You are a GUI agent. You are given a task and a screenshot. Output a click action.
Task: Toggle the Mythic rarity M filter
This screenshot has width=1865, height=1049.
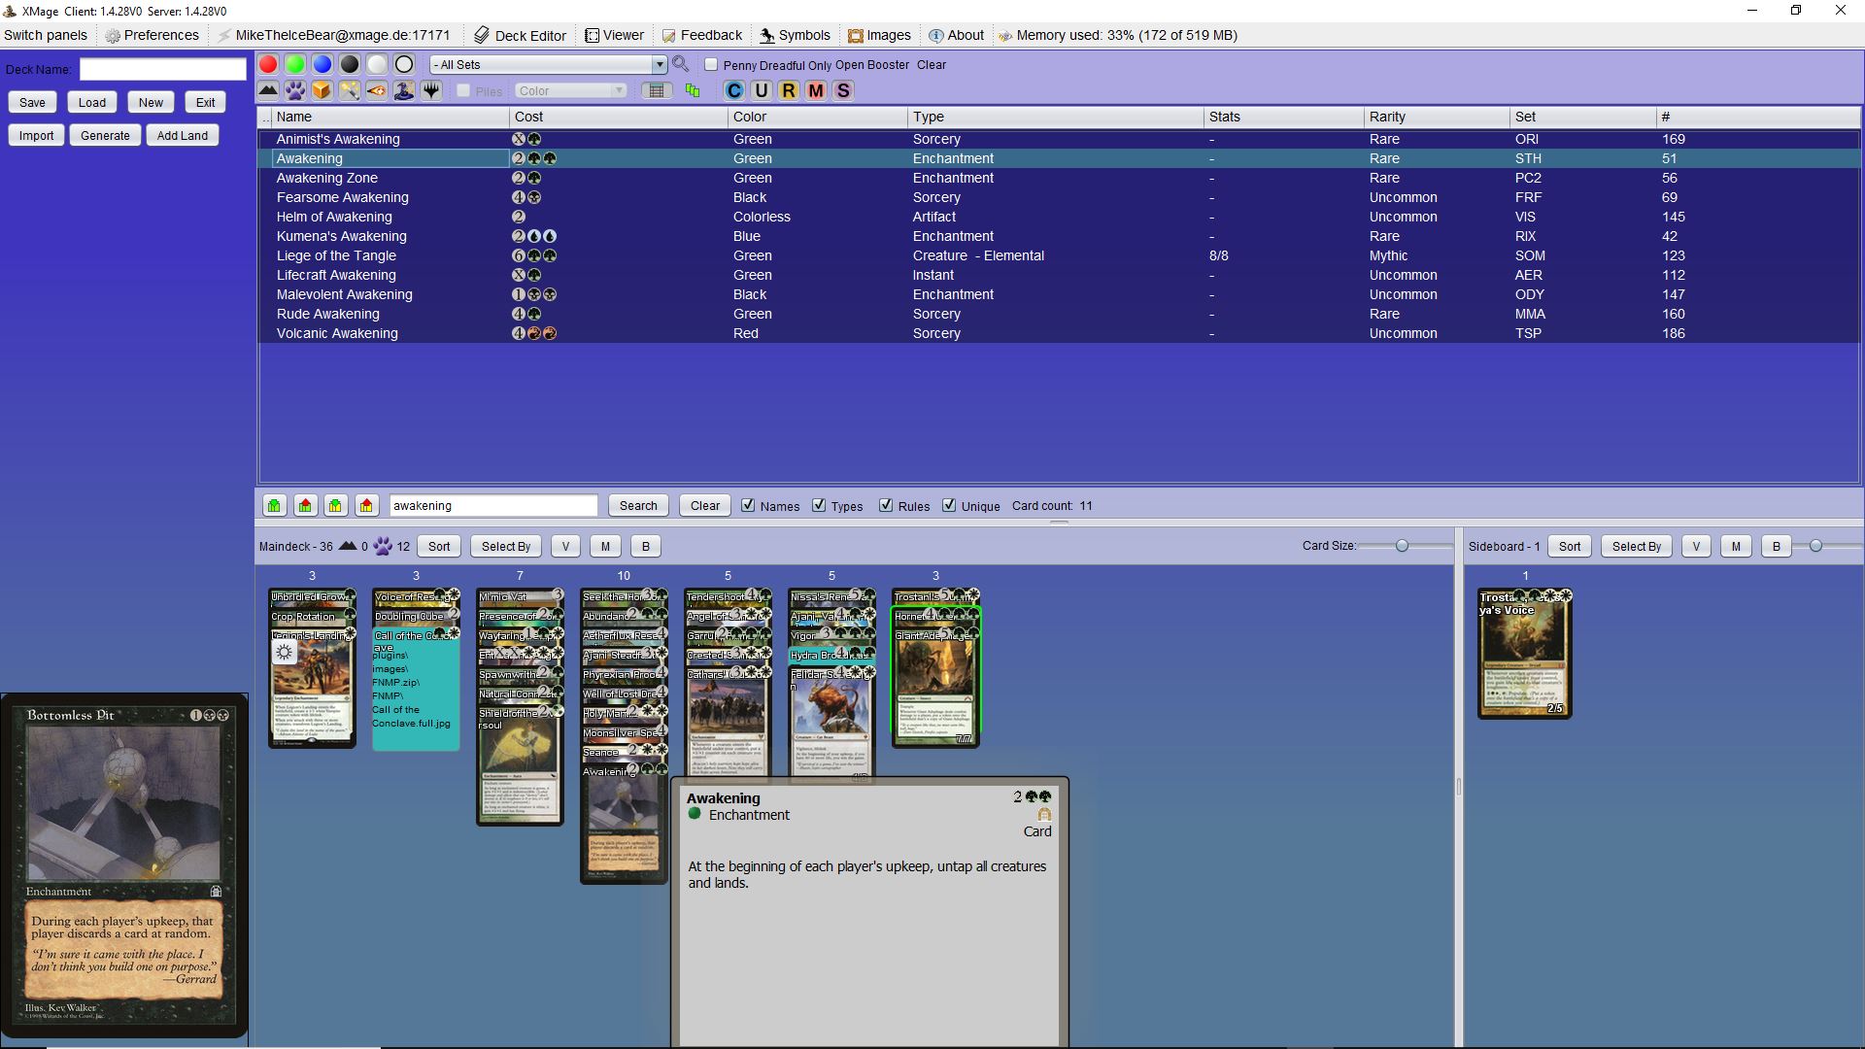[x=816, y=90]
